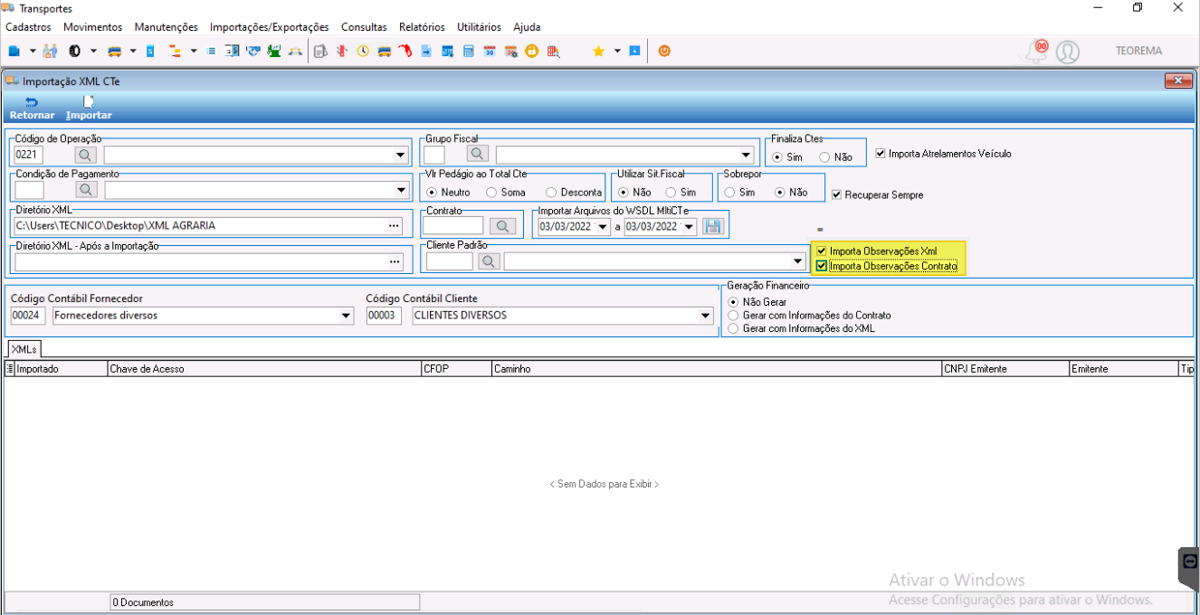Click the orange padlock icon
This screenshot has height=615, width=1200.
(x=531, y=51)
